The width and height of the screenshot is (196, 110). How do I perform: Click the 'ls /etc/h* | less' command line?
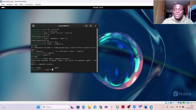(44, 42)
